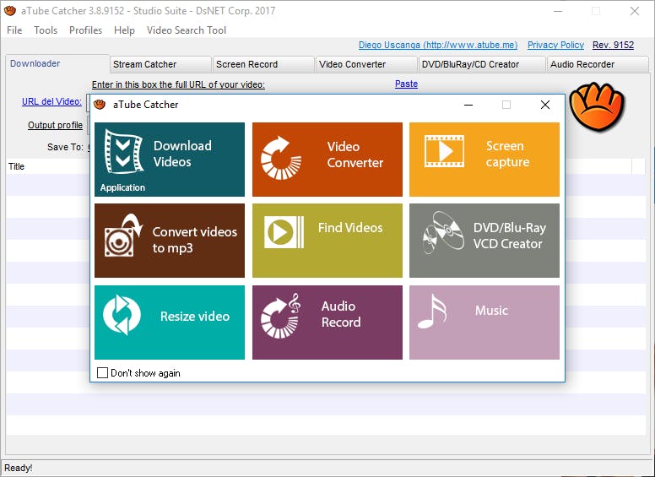Screen dimensions: 655x477
Task: Click the URL del Video link
Action: point(51,101)
